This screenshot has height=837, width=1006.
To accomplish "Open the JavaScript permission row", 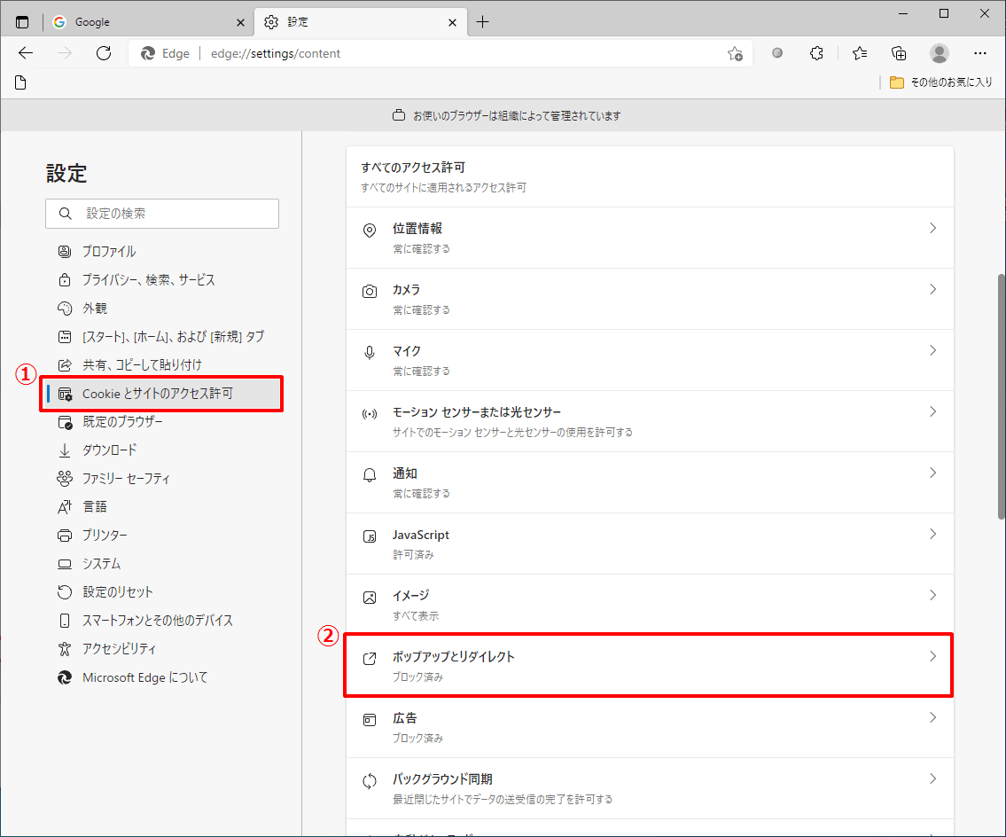I will tap(649, 544).
